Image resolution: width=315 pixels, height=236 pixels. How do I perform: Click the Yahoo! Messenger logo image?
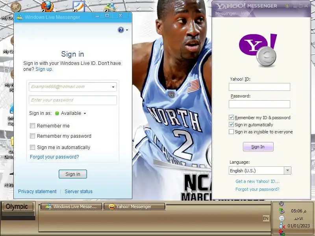258,50
